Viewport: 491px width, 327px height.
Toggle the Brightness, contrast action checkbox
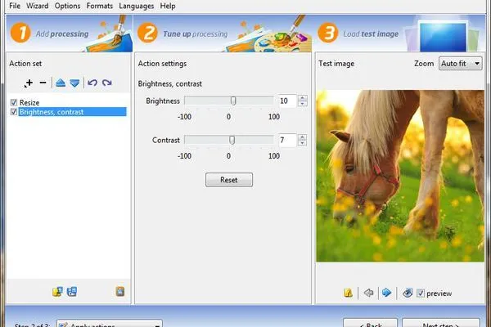14,112
